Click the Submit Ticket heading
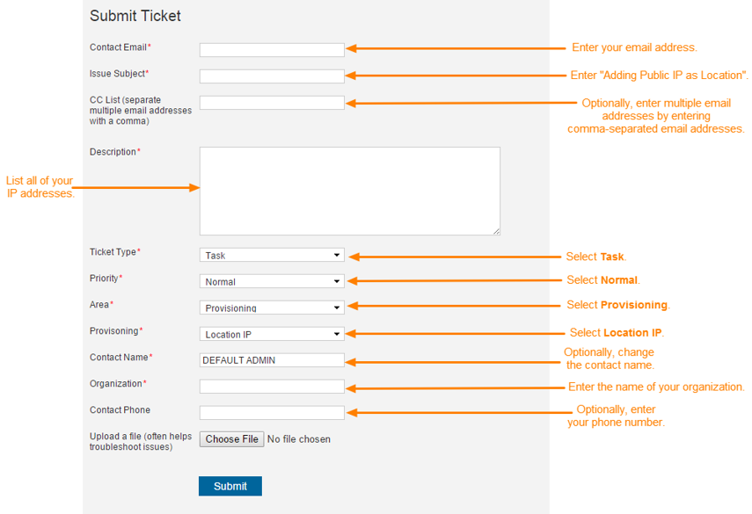The image size is (752, 514). 135,16
